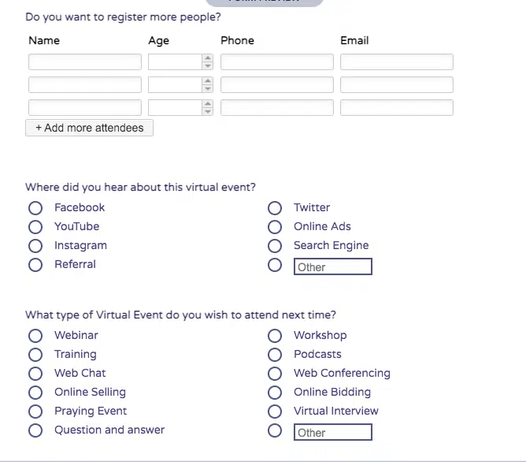The width and height of the screenshot is (526, 462).
Task: Focus the first row Email field
Action: (396, 61)
